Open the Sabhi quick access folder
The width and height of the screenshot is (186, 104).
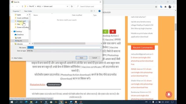point(19,15)
